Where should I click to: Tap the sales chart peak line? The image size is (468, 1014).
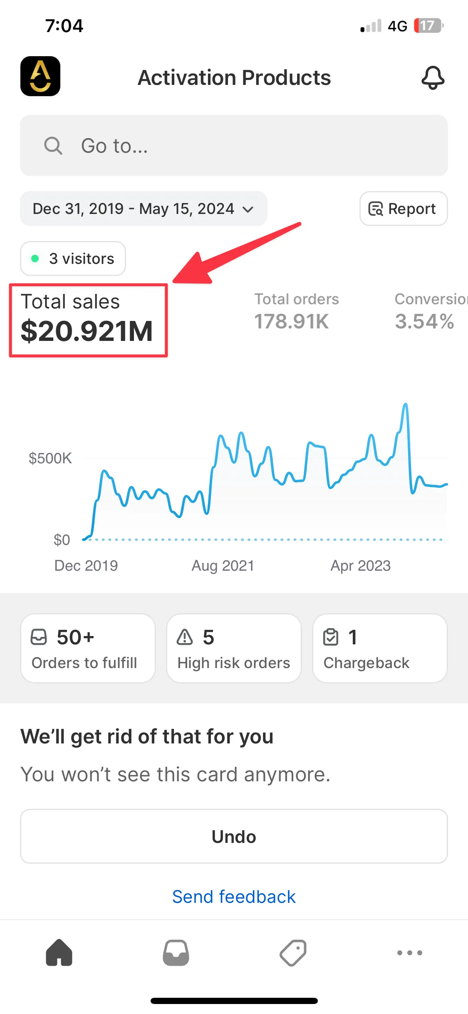(406, 405)
